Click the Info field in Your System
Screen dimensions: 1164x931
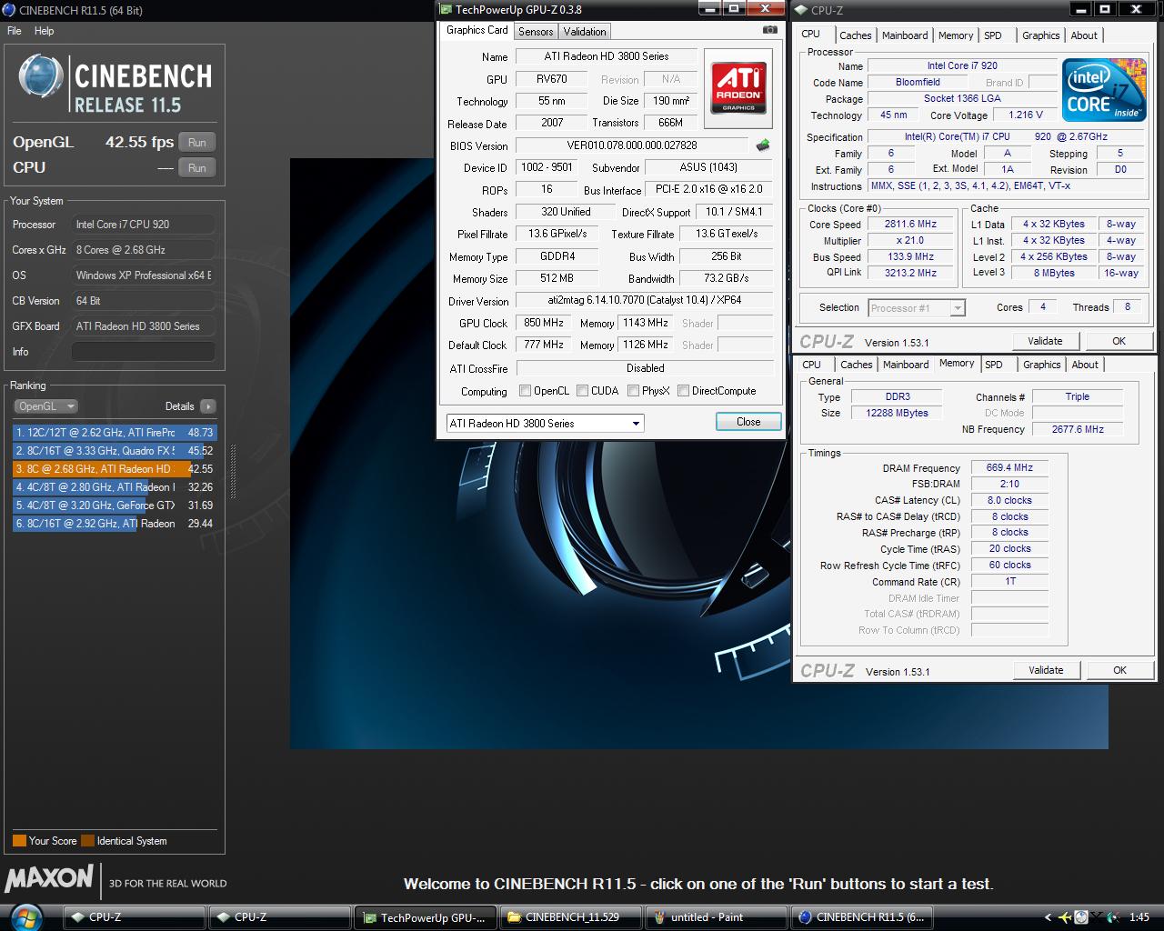[143, 352]
